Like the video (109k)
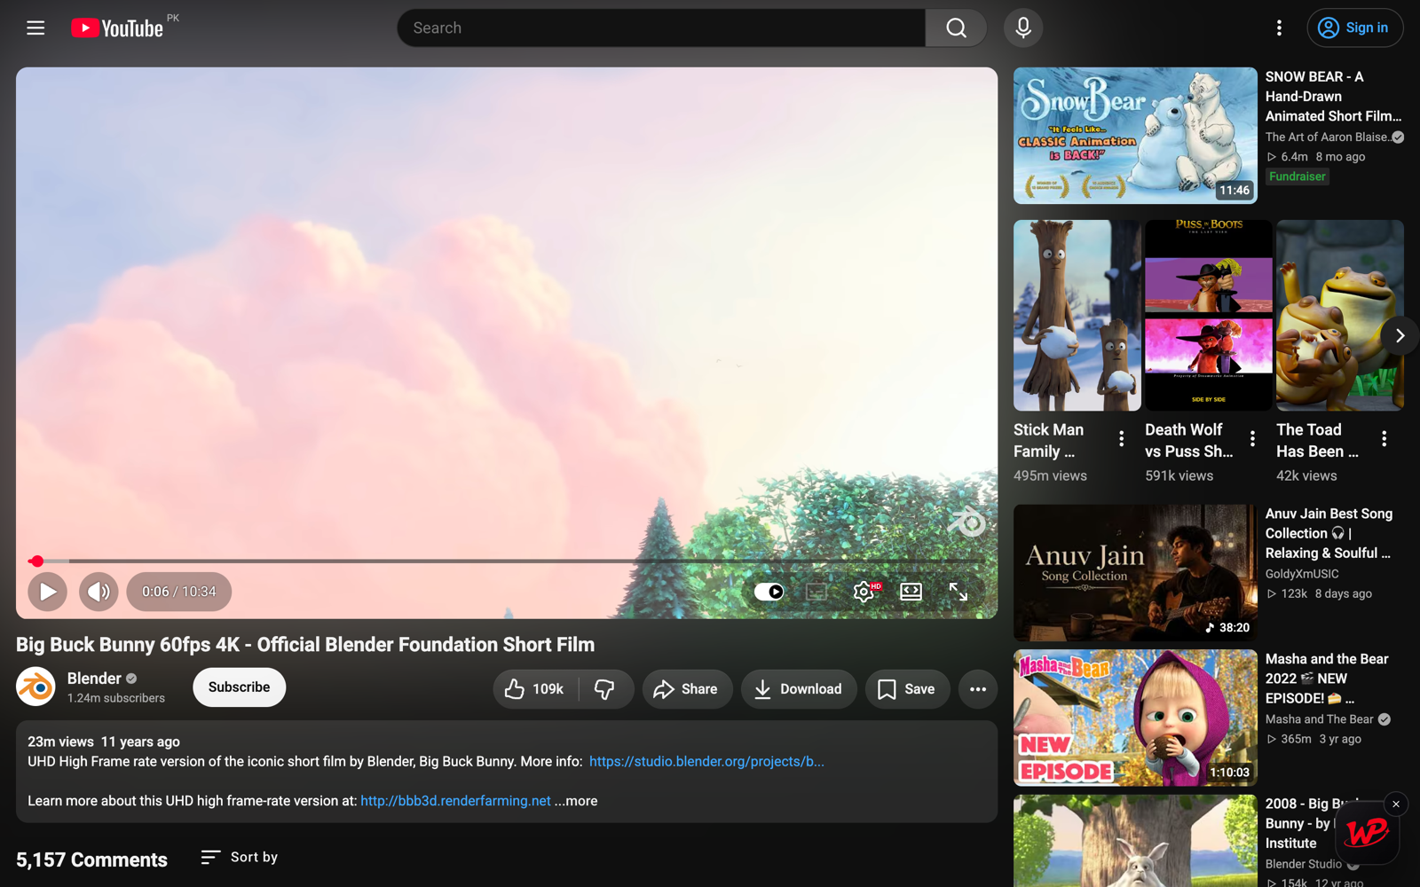 click(535, 689)
